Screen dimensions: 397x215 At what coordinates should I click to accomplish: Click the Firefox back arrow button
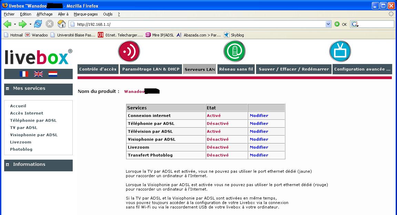click(7, 24)
